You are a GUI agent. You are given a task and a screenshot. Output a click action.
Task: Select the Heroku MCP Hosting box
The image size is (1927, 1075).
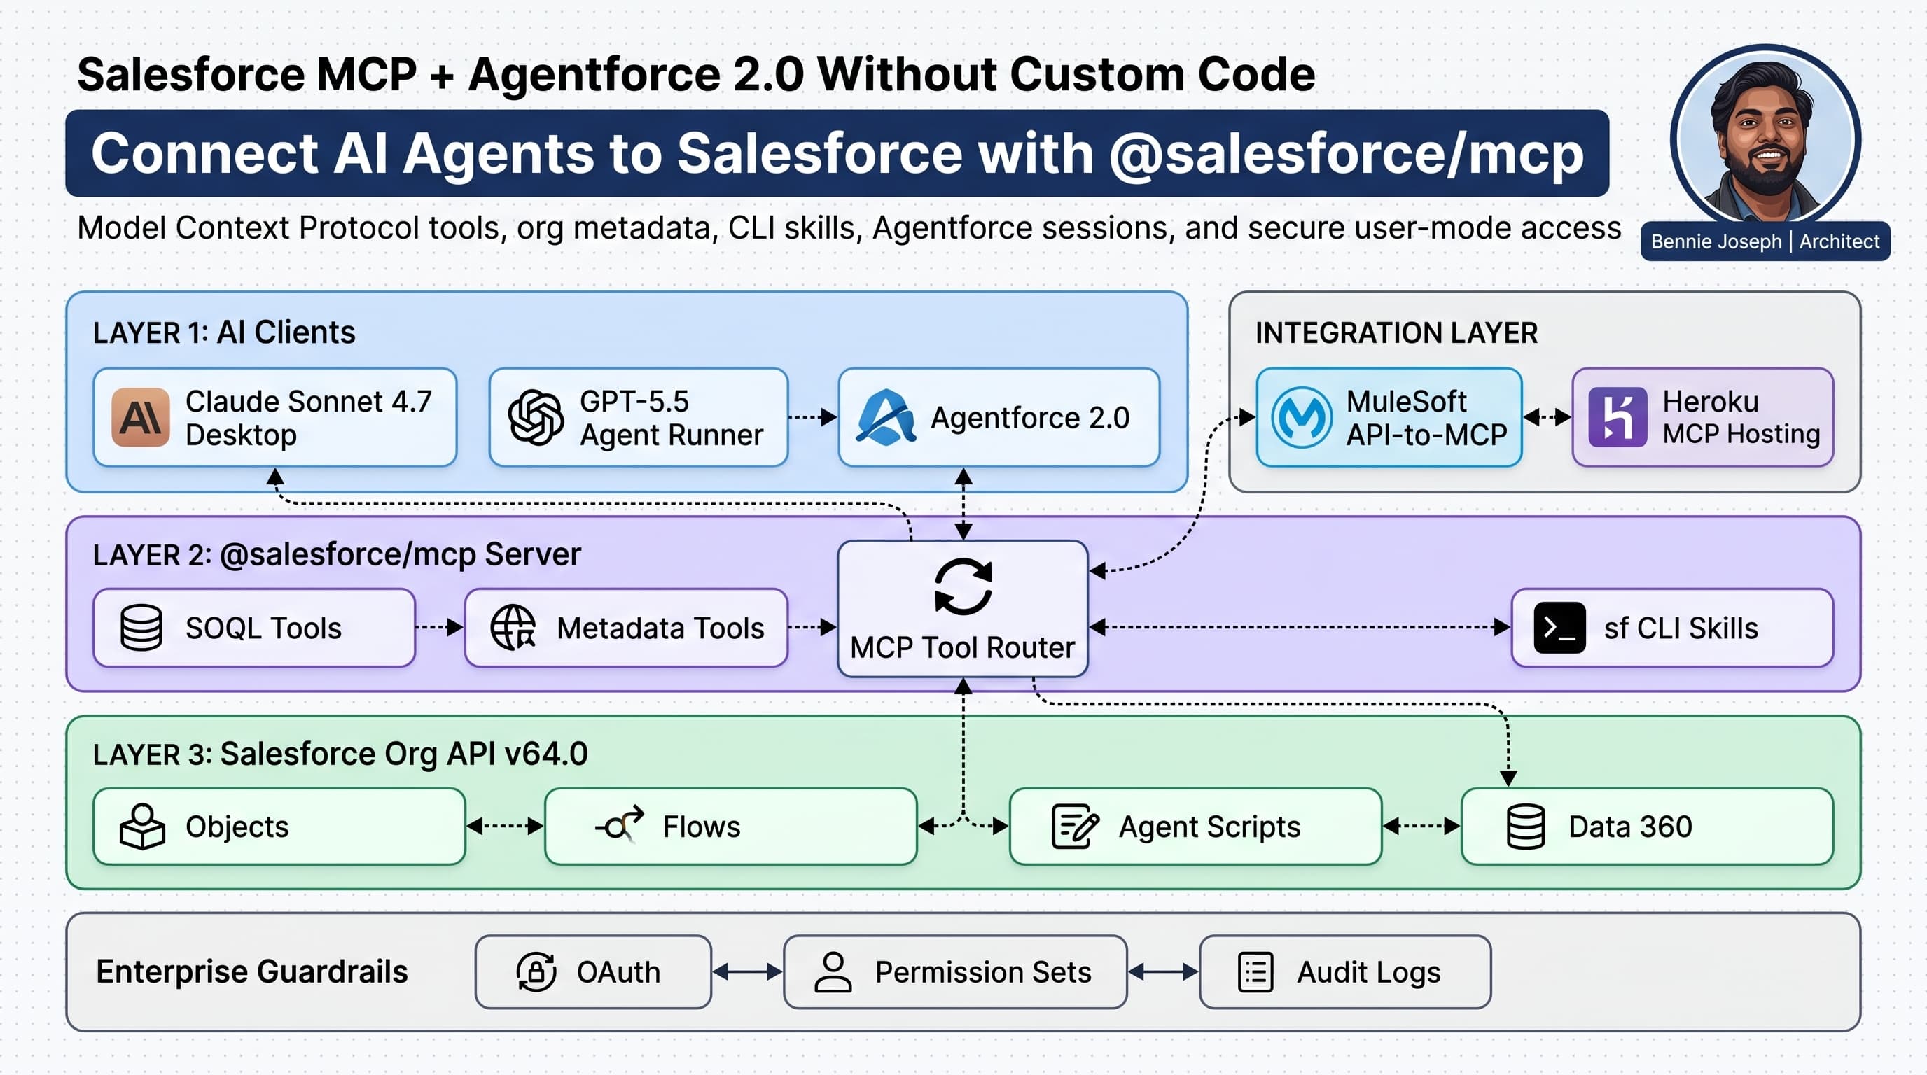(x=1704, y=417)
